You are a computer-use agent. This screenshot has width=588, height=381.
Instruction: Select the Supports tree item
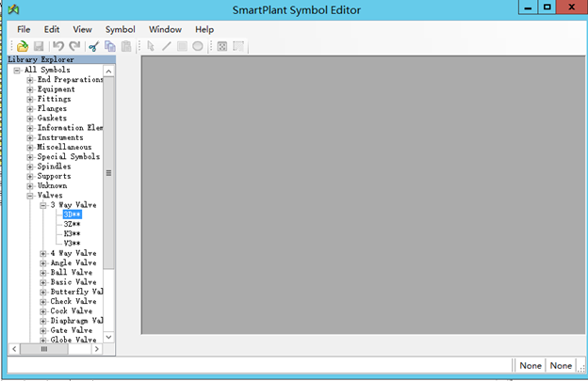[54, 176]
